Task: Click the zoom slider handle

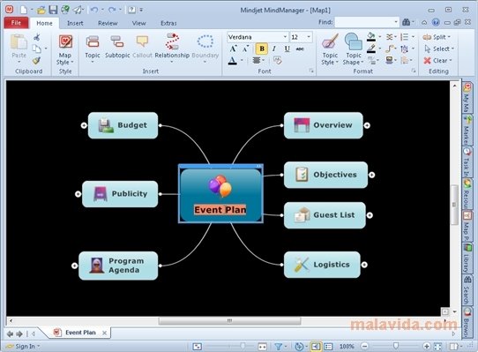Action: pyautogui.click(x=396, y=346)
